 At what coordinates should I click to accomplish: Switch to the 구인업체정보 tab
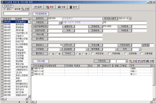41,14
